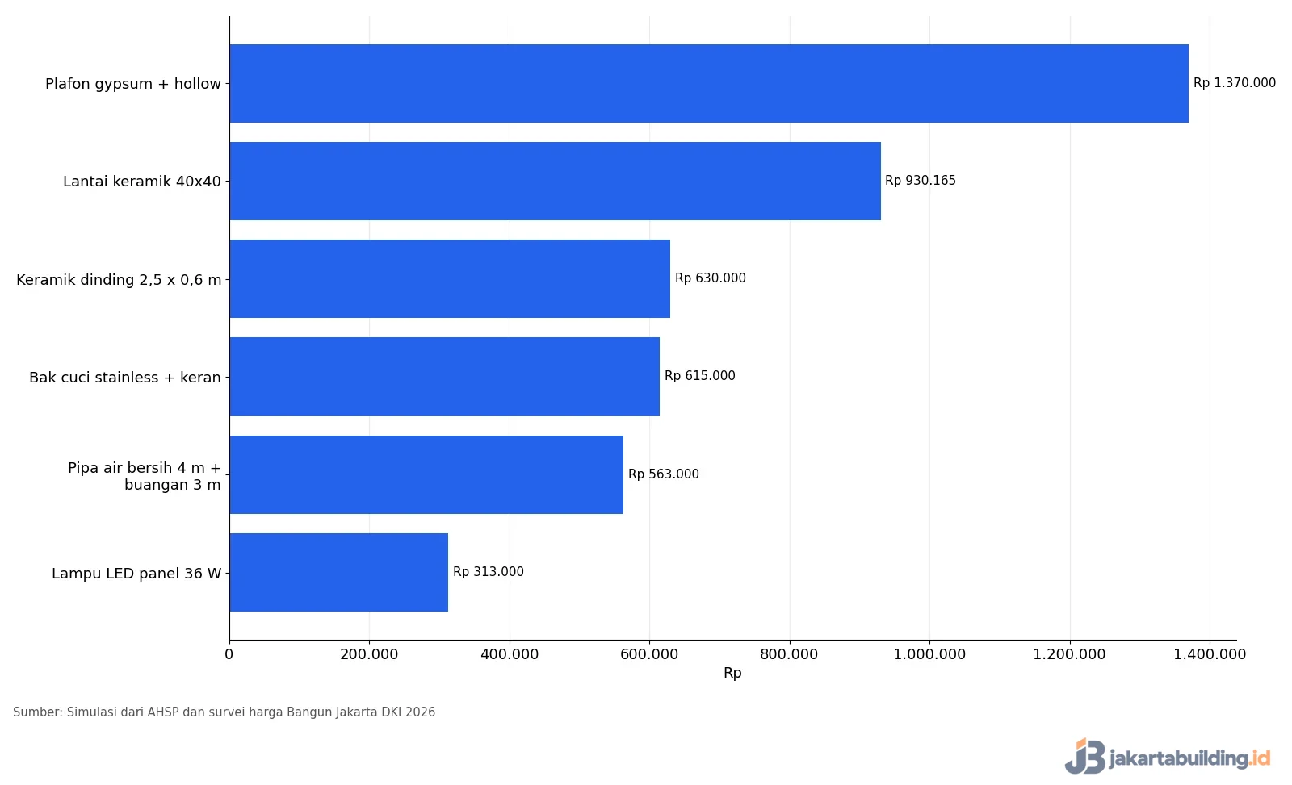1292x785 pixels.
Task: Click the Lantai keramik 40x40 bar
Action: 556,181
